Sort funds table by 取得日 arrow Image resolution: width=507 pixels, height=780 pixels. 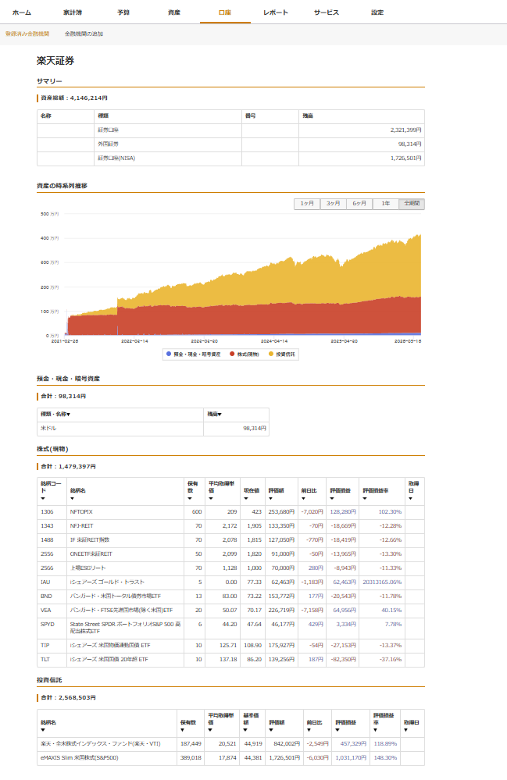tap(406, 730)
